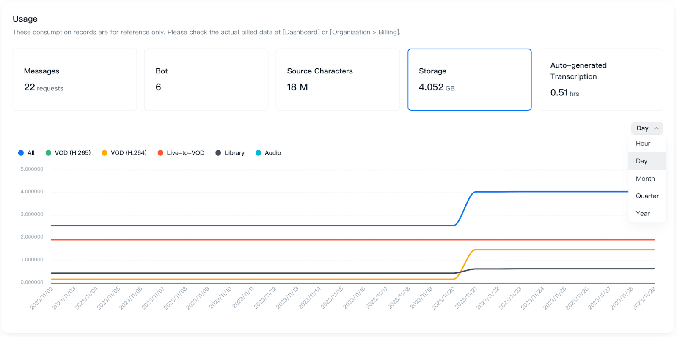677x337 pixels.
Task: Toggle the blue All legend dot
Action: click(x=21, y=153)
